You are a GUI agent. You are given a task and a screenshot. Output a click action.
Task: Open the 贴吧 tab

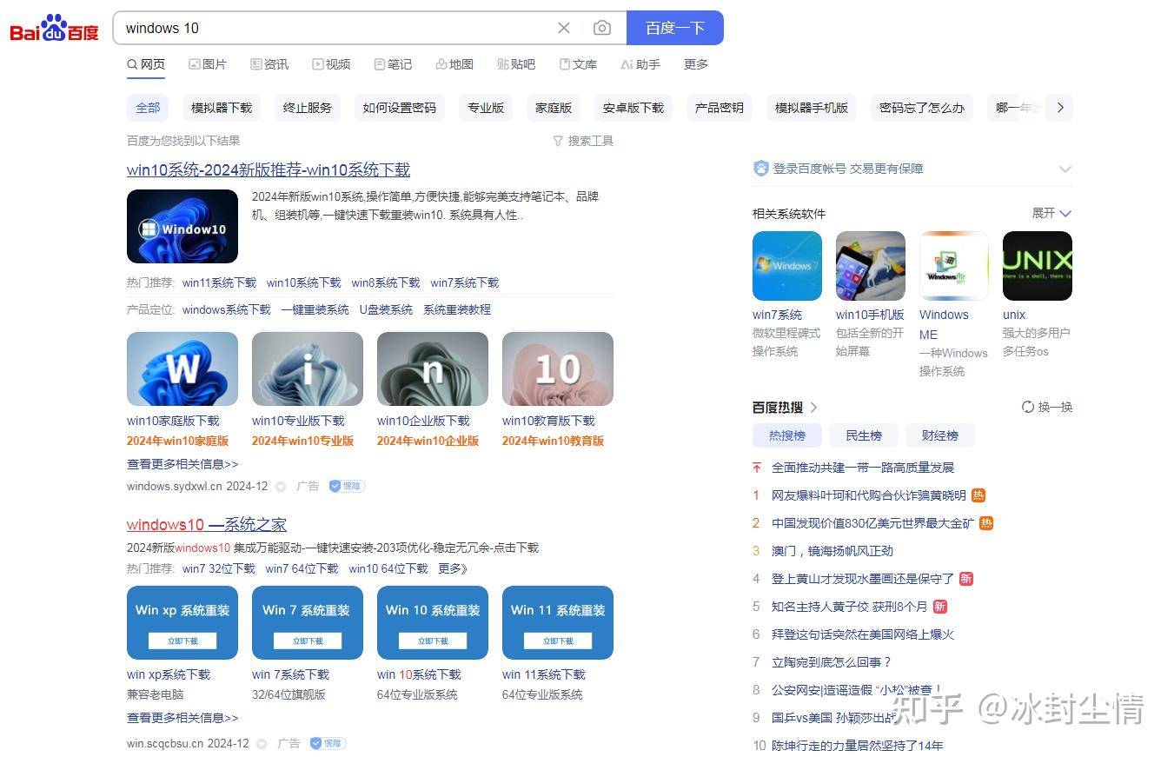516,64
